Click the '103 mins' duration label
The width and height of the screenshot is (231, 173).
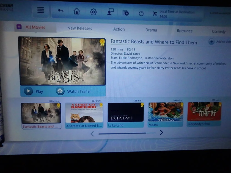[x=97, y=101]
